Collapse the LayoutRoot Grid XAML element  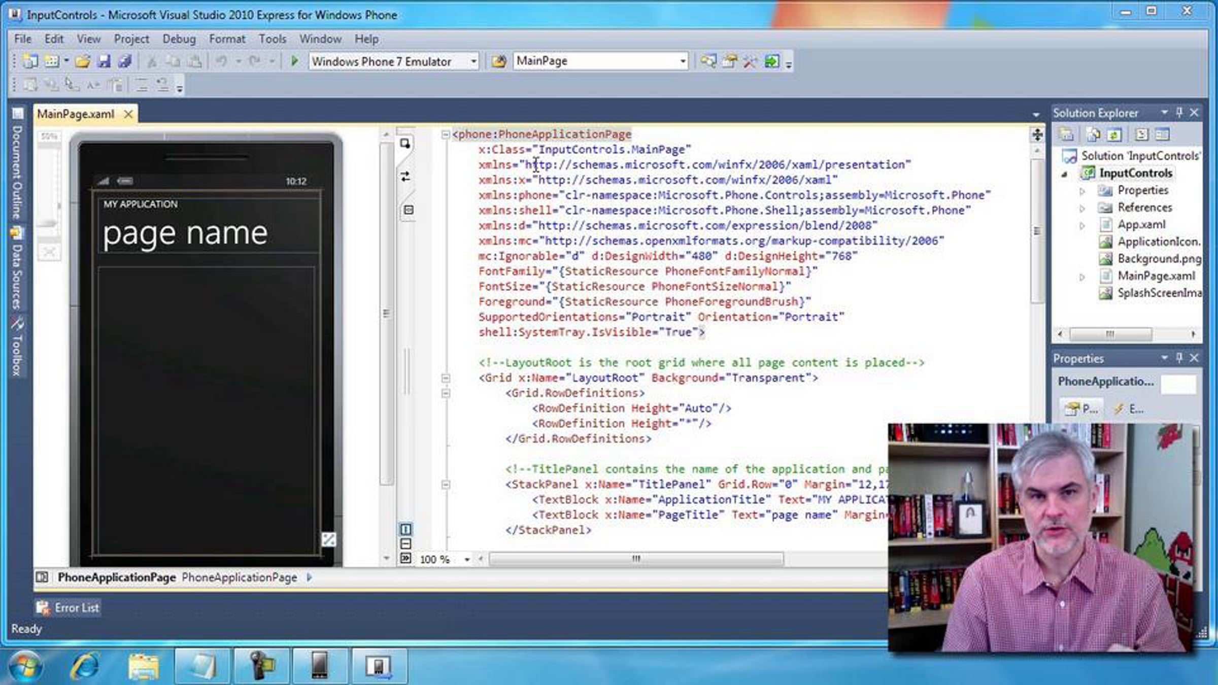pos(446,378)
